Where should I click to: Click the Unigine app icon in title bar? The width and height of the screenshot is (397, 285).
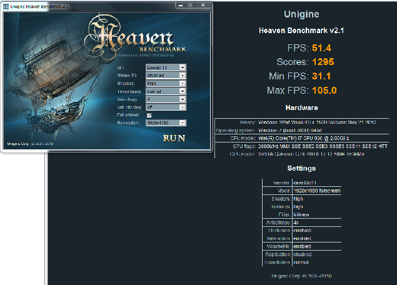click(x=6, y=7)
